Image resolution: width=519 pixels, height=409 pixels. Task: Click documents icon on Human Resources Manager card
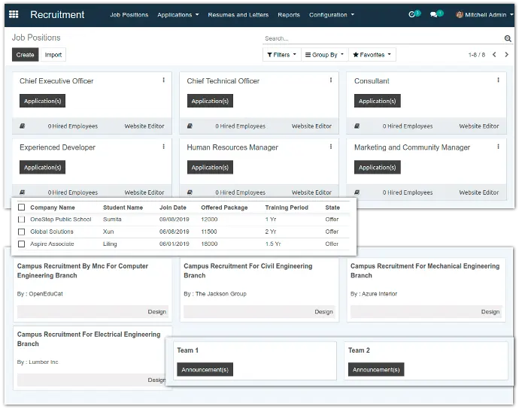click(x=190, y=192)
